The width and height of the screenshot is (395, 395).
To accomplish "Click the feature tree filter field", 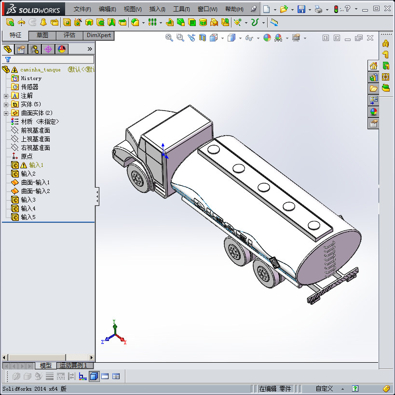I will click(48, 59).
